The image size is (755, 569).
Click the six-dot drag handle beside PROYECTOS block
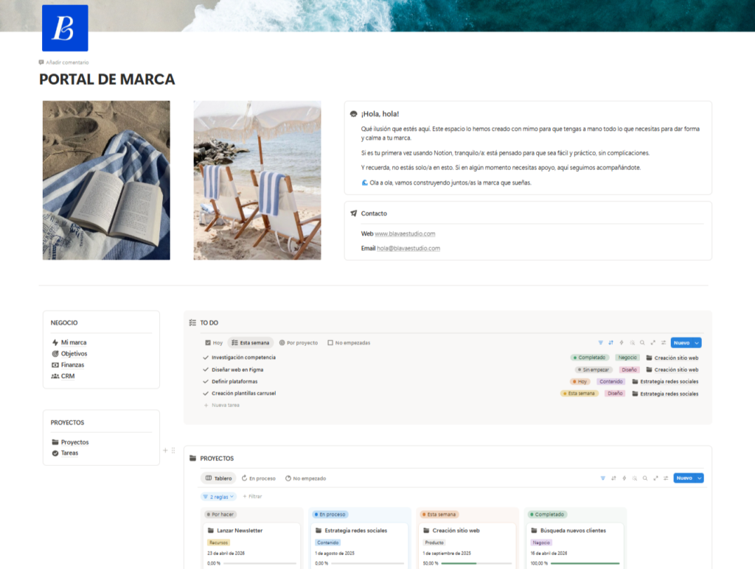[173, 450]
